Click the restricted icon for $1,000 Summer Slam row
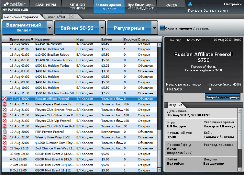 [5, 143]
